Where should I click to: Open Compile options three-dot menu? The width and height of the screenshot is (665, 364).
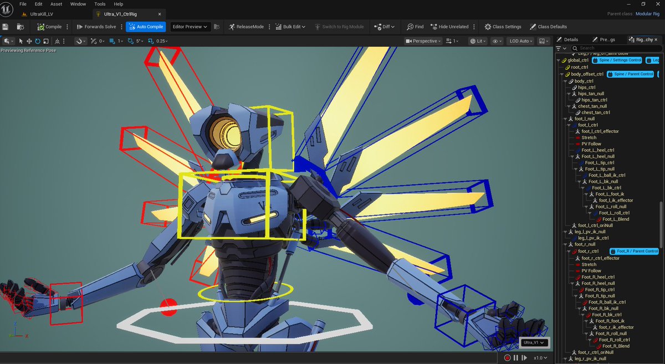(x=68, y=27)
